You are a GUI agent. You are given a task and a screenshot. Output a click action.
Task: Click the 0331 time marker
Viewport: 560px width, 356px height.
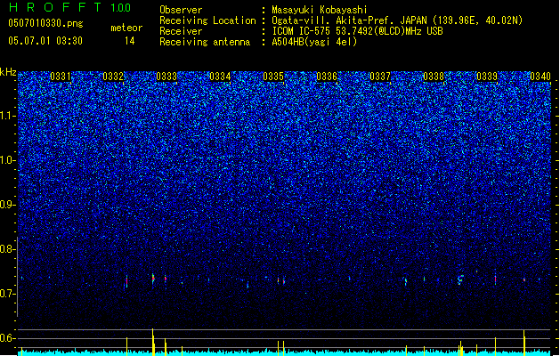(61, 77)
